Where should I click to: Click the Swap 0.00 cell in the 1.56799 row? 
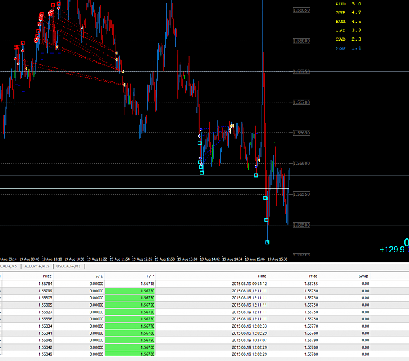pyautogui.click(x=345, y=291)
